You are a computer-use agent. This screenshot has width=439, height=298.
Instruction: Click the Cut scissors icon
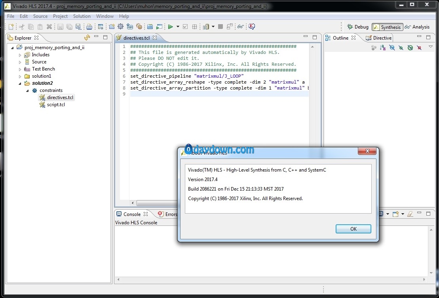(21, 27)
